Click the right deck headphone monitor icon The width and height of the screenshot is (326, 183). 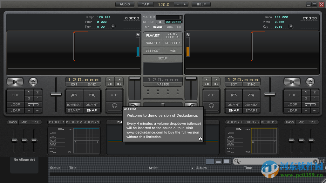(x=211, y=105)
